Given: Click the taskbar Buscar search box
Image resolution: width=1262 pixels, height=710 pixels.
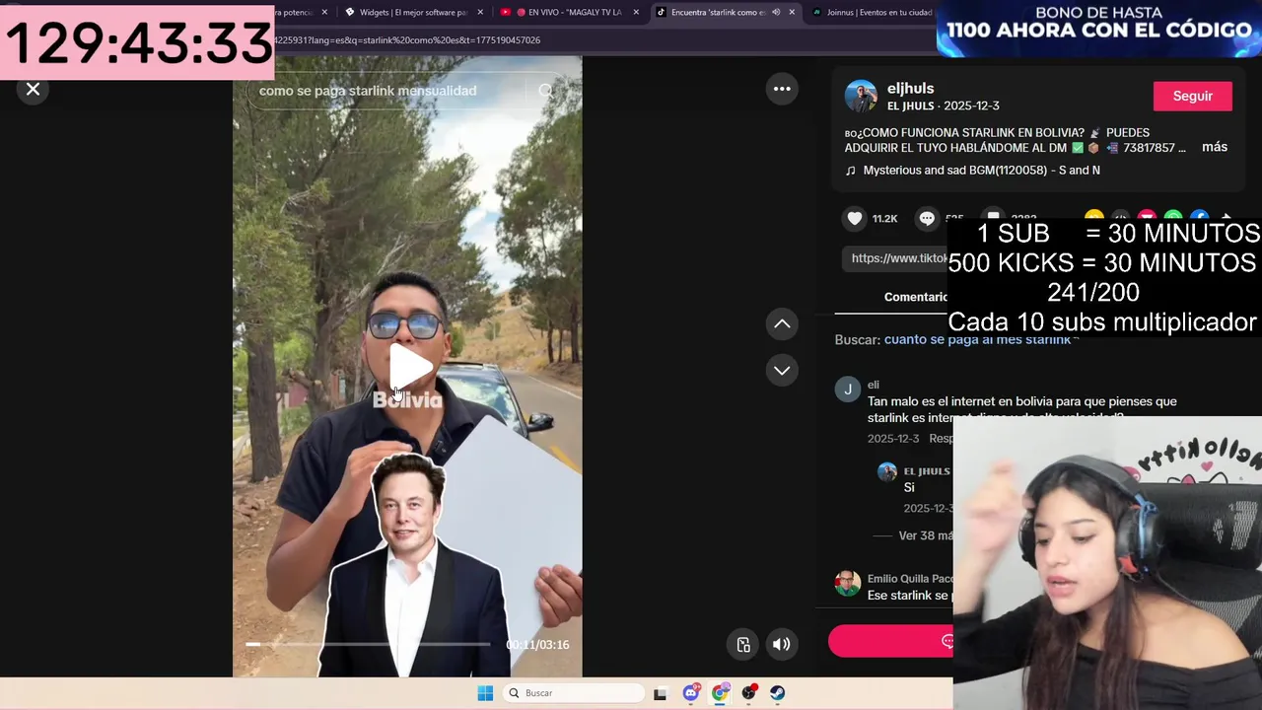Looking at the screenshot, I should pyautogui.click(x=574, y=693).
